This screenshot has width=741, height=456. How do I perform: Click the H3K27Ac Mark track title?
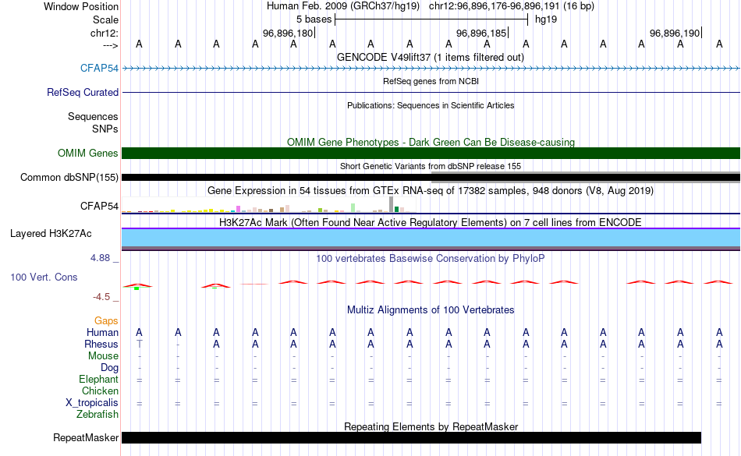[430, 222]
